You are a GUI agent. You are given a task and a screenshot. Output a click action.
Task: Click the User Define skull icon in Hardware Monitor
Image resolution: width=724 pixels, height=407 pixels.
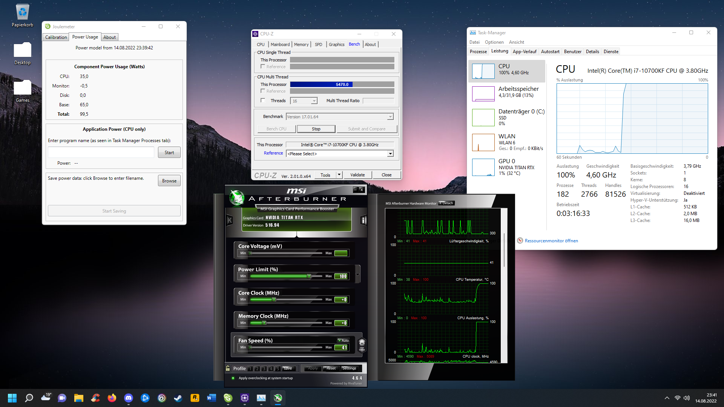pos(362,344)
